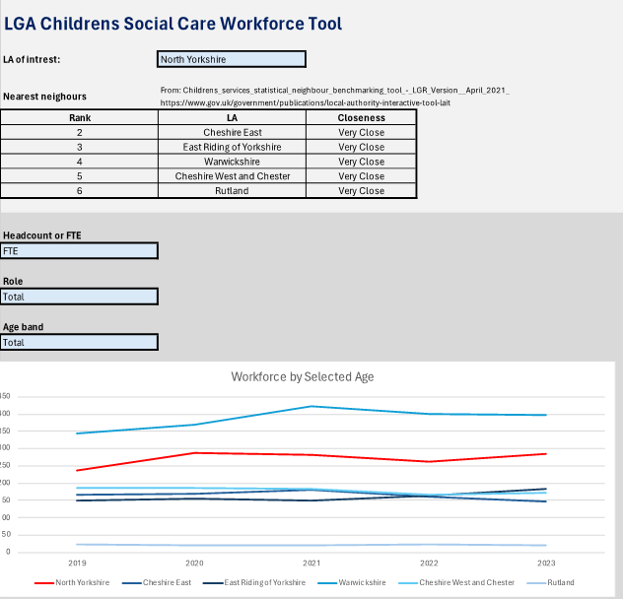Select Very Close cell in Cheshire East row
The image size is (623, 599).
[361, 132]
